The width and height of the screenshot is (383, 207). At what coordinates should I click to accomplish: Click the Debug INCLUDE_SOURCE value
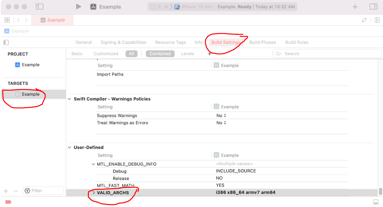236,171
